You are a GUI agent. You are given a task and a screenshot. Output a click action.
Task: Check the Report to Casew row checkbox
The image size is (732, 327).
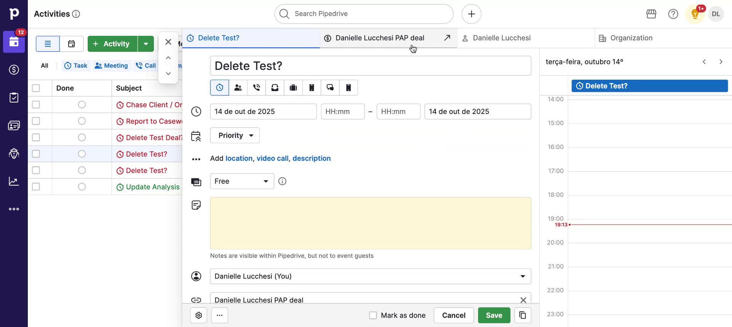(x=36, y=121)
